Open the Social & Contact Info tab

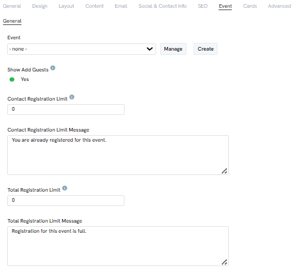pos(163,6)
